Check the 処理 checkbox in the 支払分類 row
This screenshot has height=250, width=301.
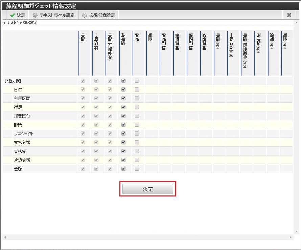click(x=137, y=143)
